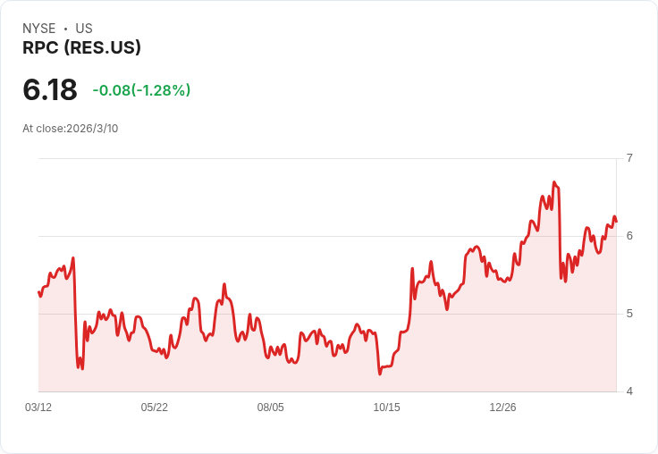Select the 05/22 date on x-axis
This screenshot has height=454, width=658.
tap(155, 407)
